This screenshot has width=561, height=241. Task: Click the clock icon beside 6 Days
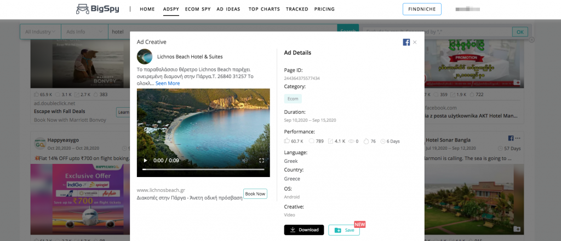(383, 142)
